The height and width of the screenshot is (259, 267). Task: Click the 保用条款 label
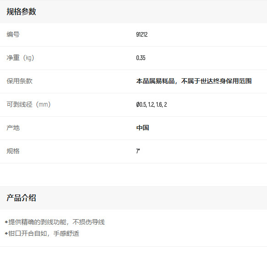[19, 81]
